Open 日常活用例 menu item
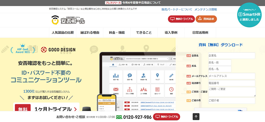Screen dimensions: 265x122 click(200, 32)
